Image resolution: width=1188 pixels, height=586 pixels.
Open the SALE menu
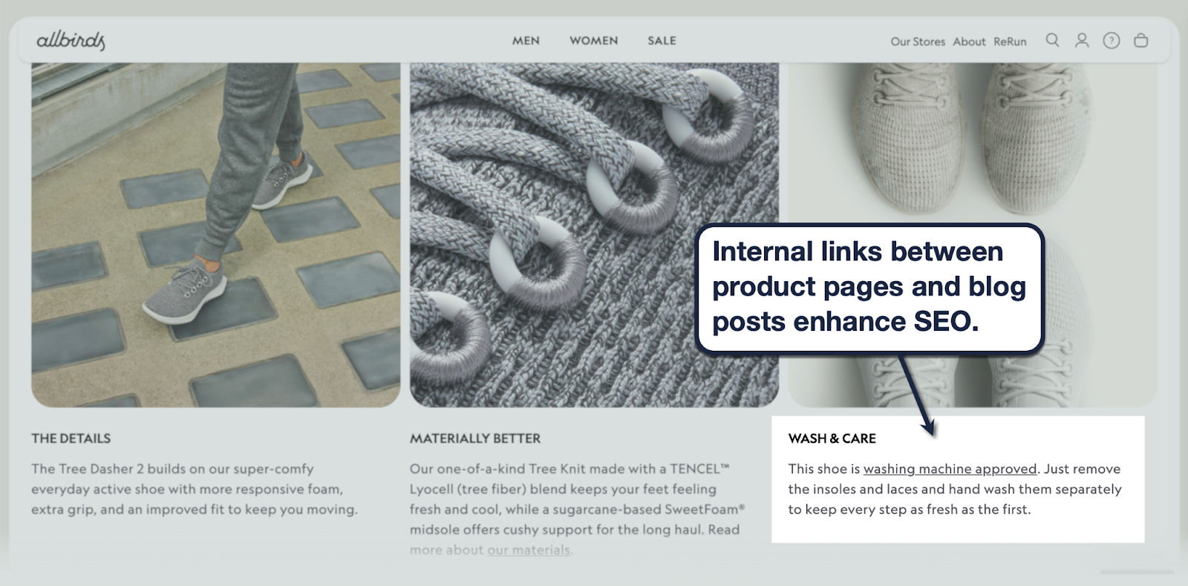click(x=662, y=41)
